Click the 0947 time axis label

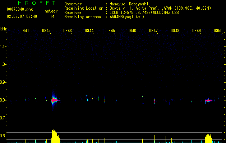tap(153, 30)
